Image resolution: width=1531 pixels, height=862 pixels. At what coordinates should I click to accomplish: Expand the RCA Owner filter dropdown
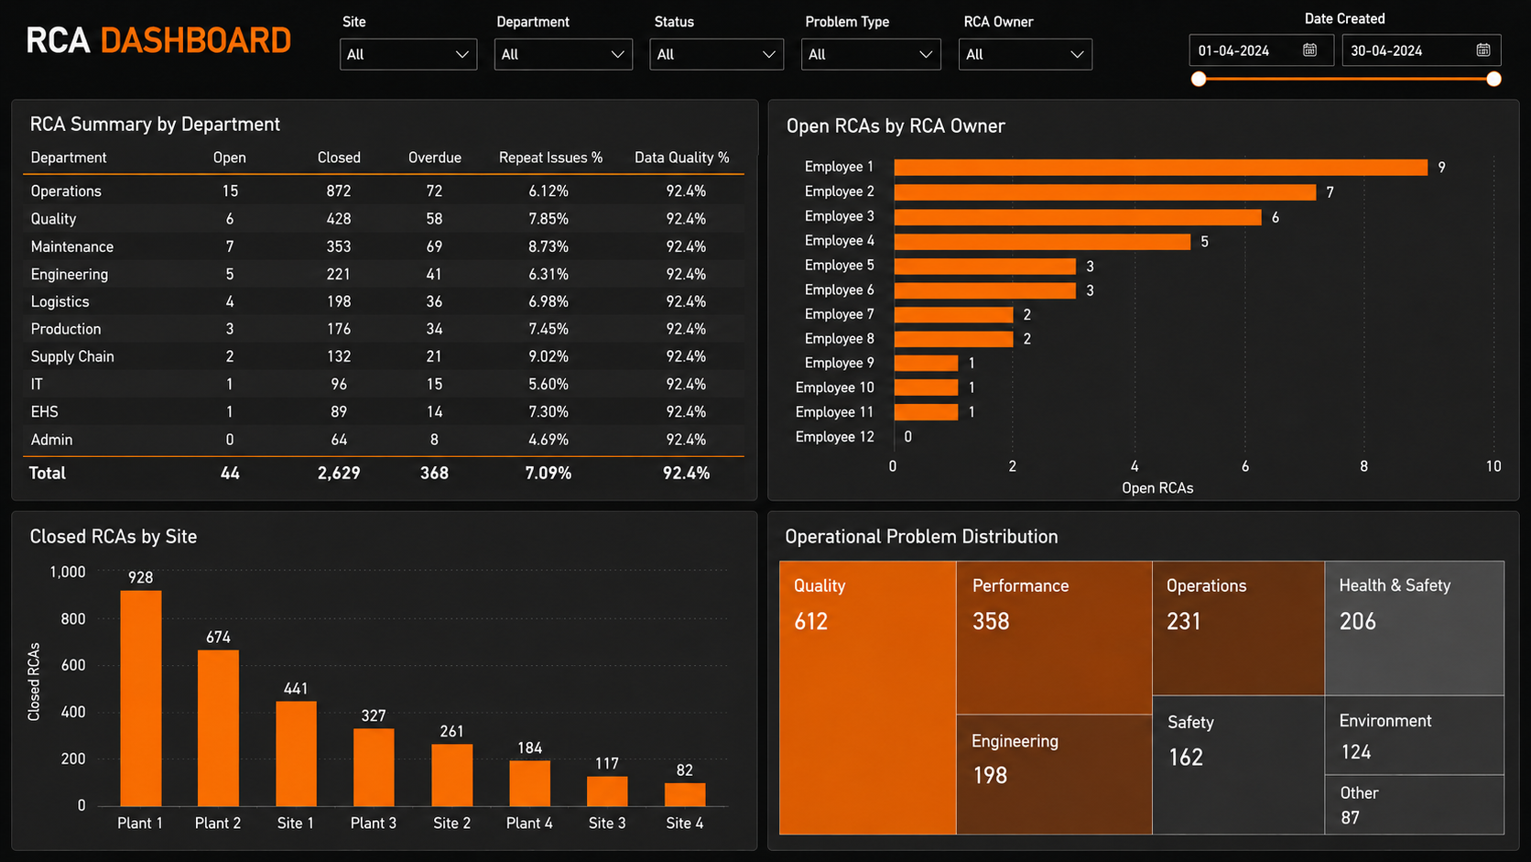(x=1026, y=54)
